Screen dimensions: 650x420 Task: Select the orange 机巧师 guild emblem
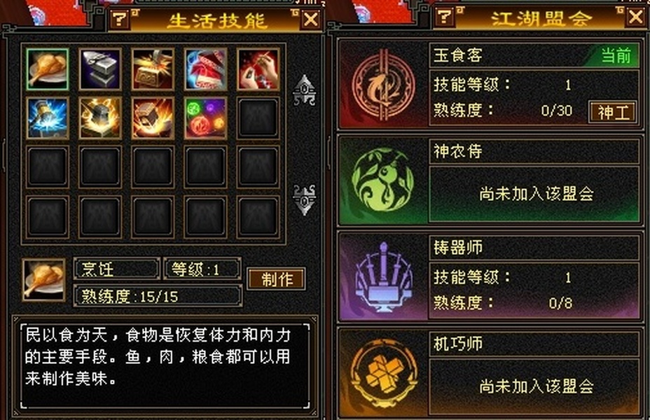(383, 373)
